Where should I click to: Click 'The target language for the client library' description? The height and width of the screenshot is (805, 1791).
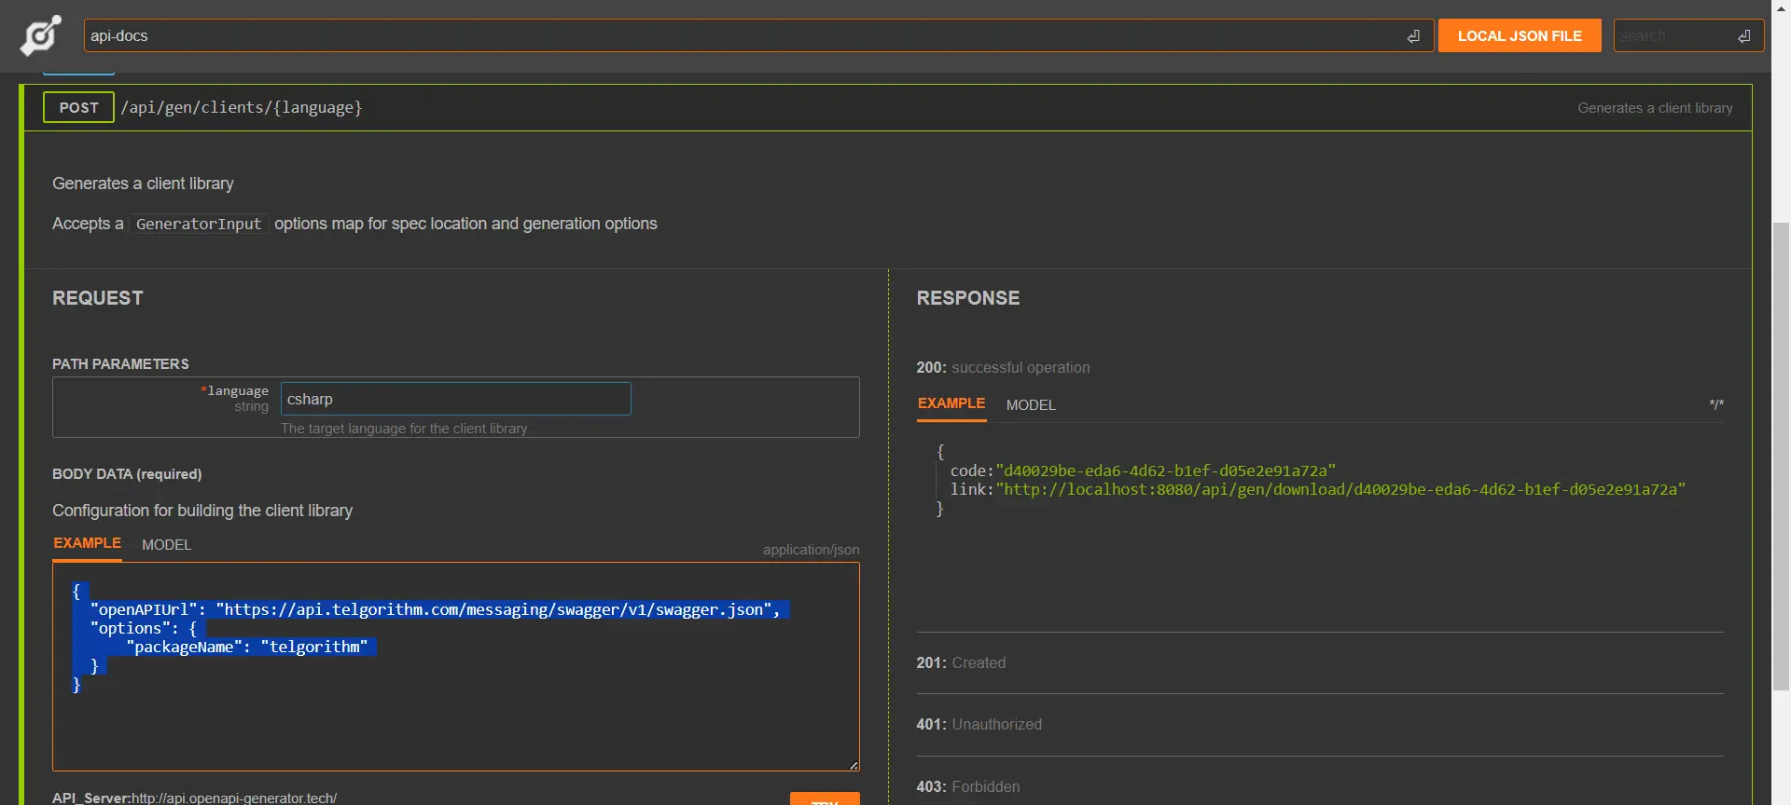click(x=404, y=429)
